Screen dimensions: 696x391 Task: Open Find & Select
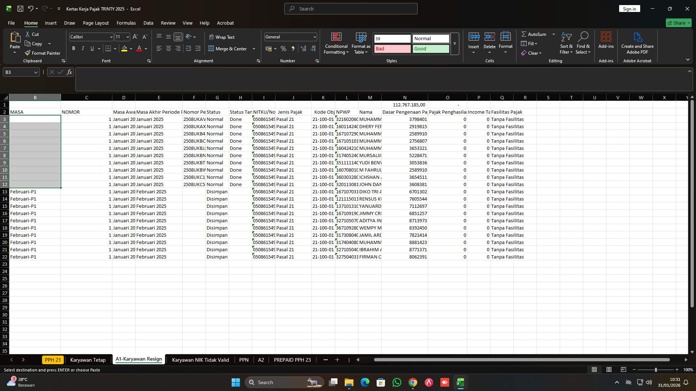pyautogui.click(x=583, y=43)
